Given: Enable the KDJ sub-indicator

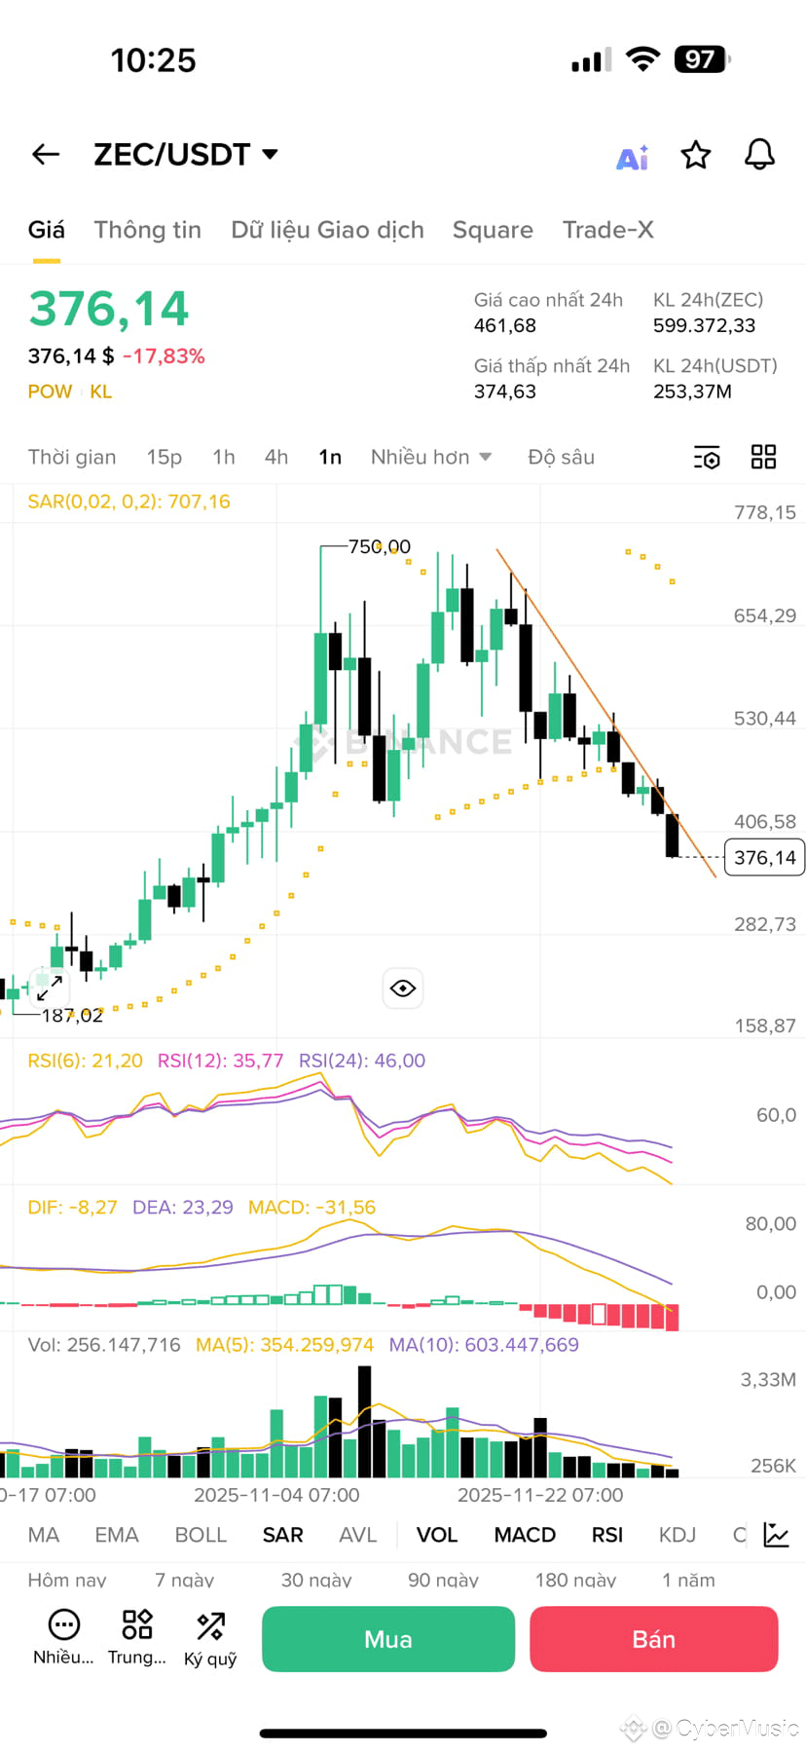Looking at the screenshot, I should click(678, 1535).
